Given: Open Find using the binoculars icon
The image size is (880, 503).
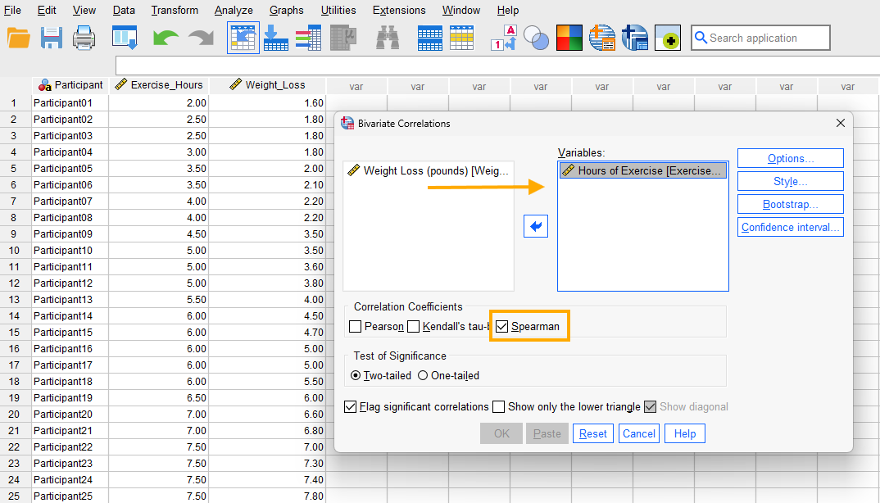Looking at the screenshot, I should [387, 38].
